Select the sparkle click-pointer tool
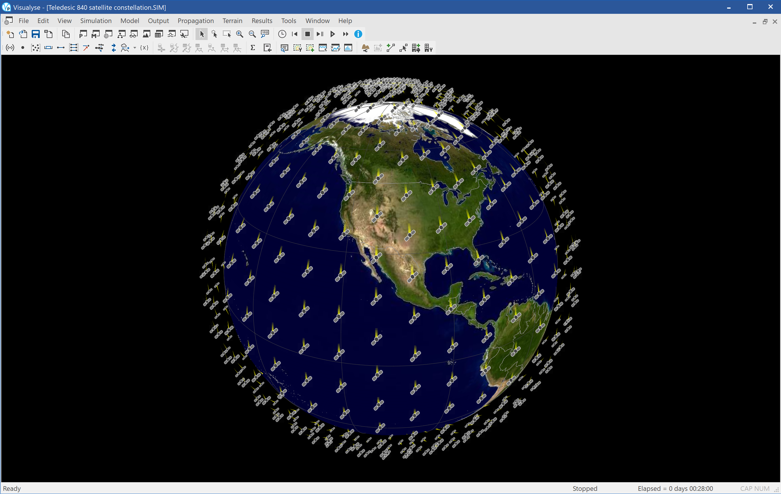This screenshot has width=781, height=494. tap(214, 34)
